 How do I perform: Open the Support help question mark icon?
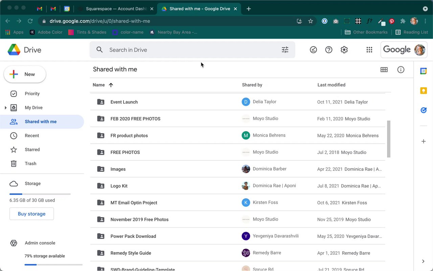click(x=328, y=50)
